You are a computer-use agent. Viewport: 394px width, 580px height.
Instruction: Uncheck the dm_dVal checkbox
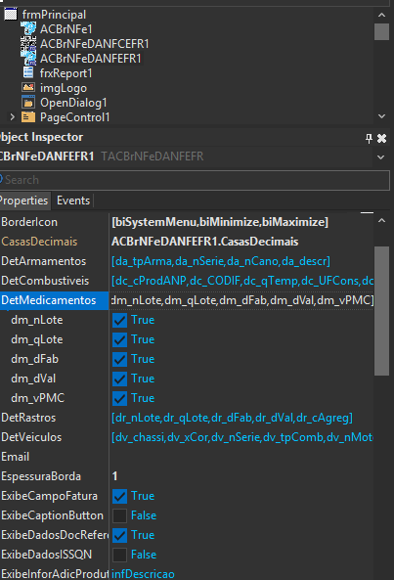pyautogui.click(x=119, y=379)
